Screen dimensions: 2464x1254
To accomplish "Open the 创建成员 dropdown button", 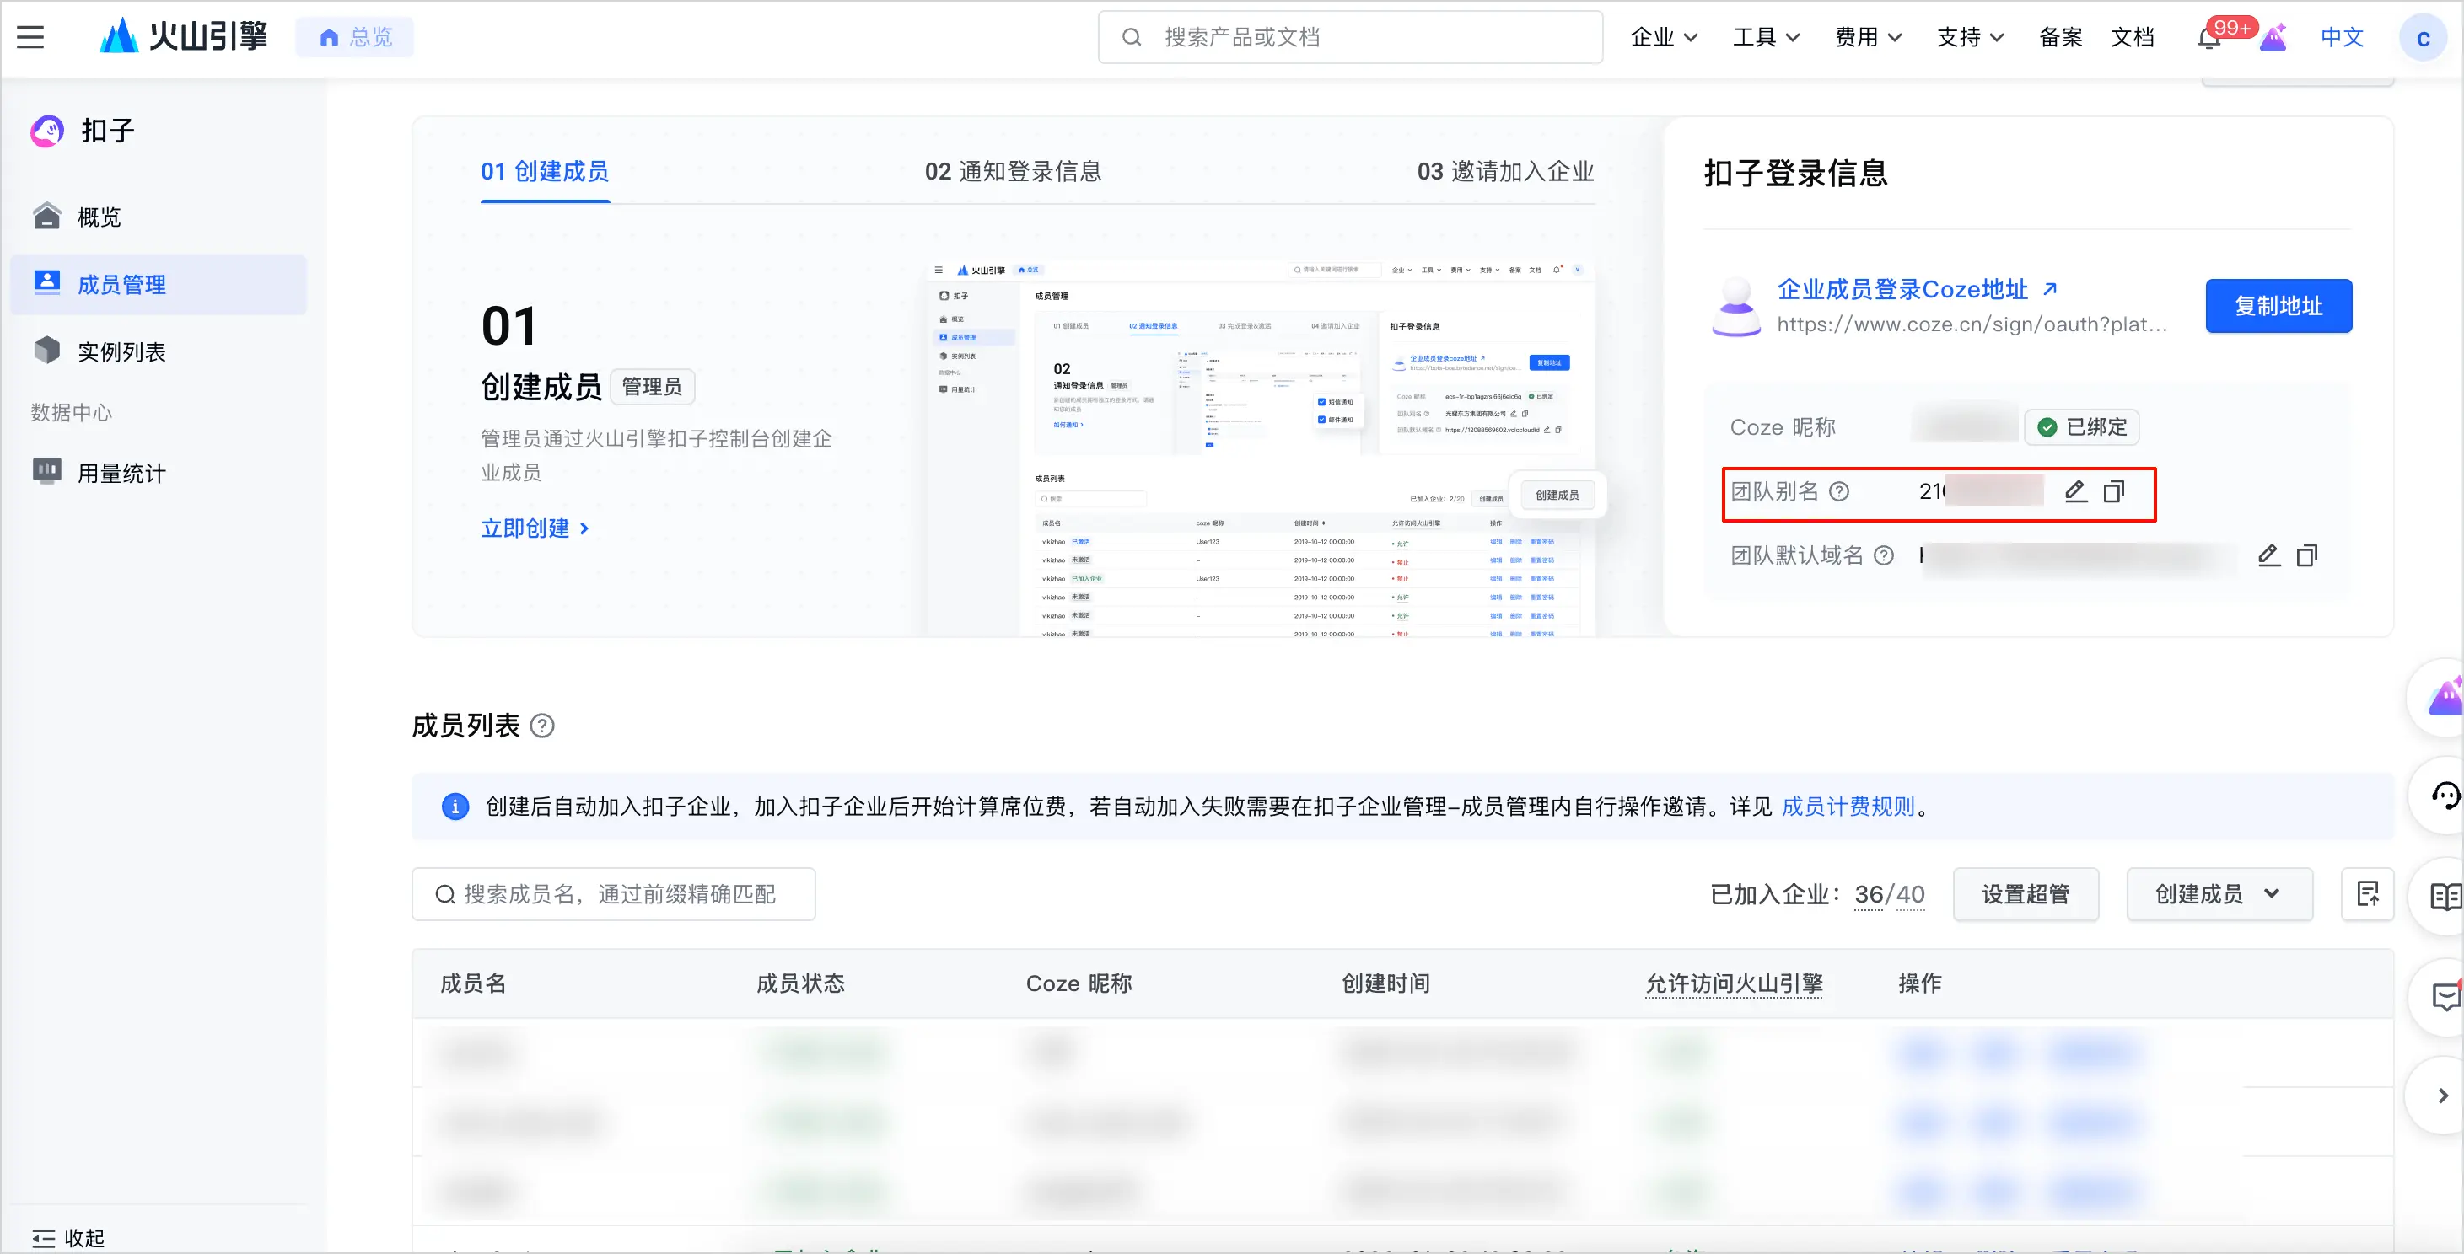I will 2219,895.
